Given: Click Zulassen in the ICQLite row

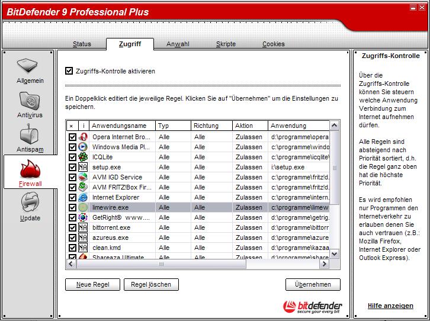Looking at the screenshot, I should point(249,157).
